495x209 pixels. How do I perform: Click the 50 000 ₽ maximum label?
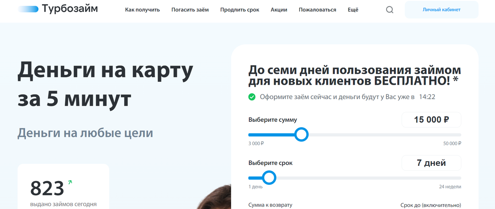[x=453, y=144]
